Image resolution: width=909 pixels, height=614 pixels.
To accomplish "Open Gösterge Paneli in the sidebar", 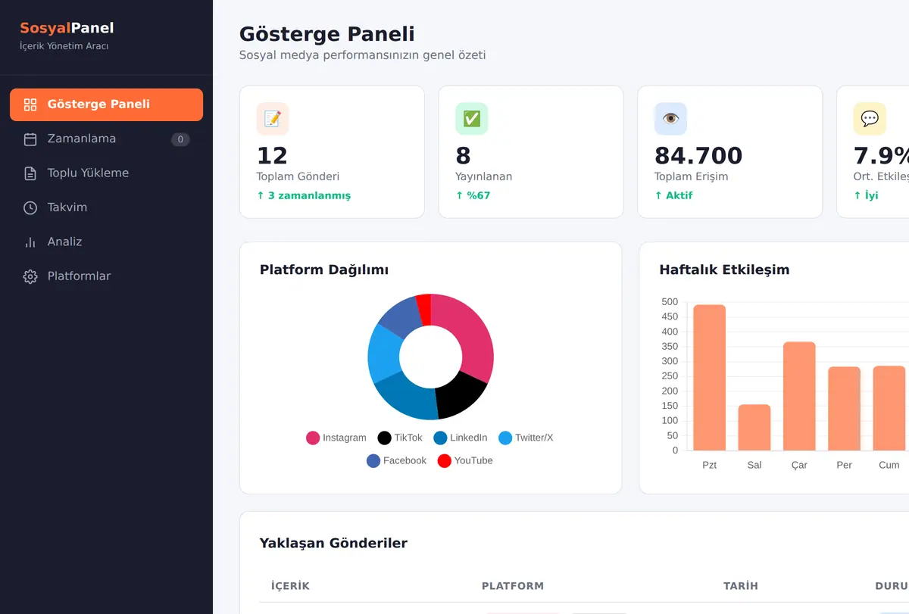I will (x=106, y=104).
